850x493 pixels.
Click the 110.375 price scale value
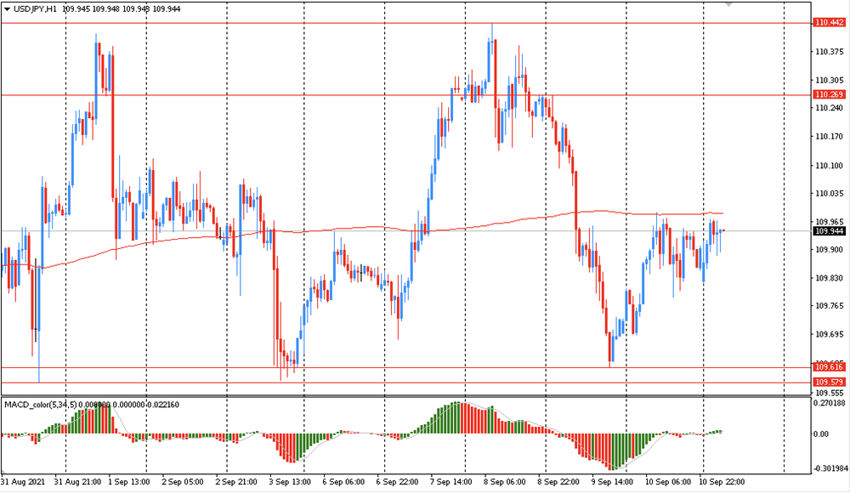click(x=830, y=52)
